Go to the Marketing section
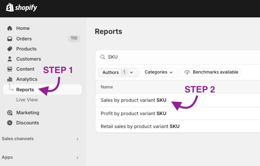Image resolution: width=260 pixels, height=166 pixels. 27,113
